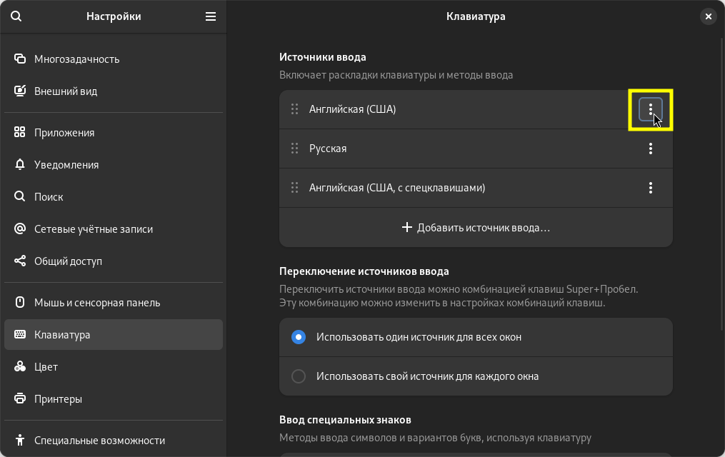This screenshot has width=725, height=457.
Task: Click the Общий доступ share icon
Action: pyautogui.click(x=20, y=261)
